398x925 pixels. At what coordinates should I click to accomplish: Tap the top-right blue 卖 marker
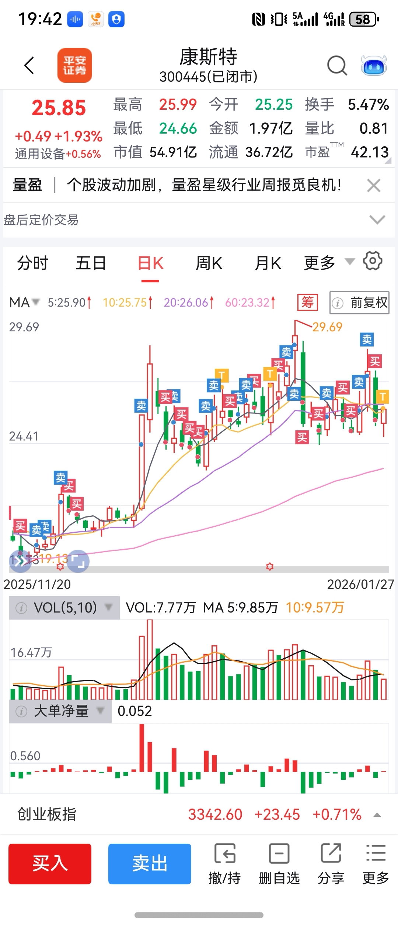[367, 339]
